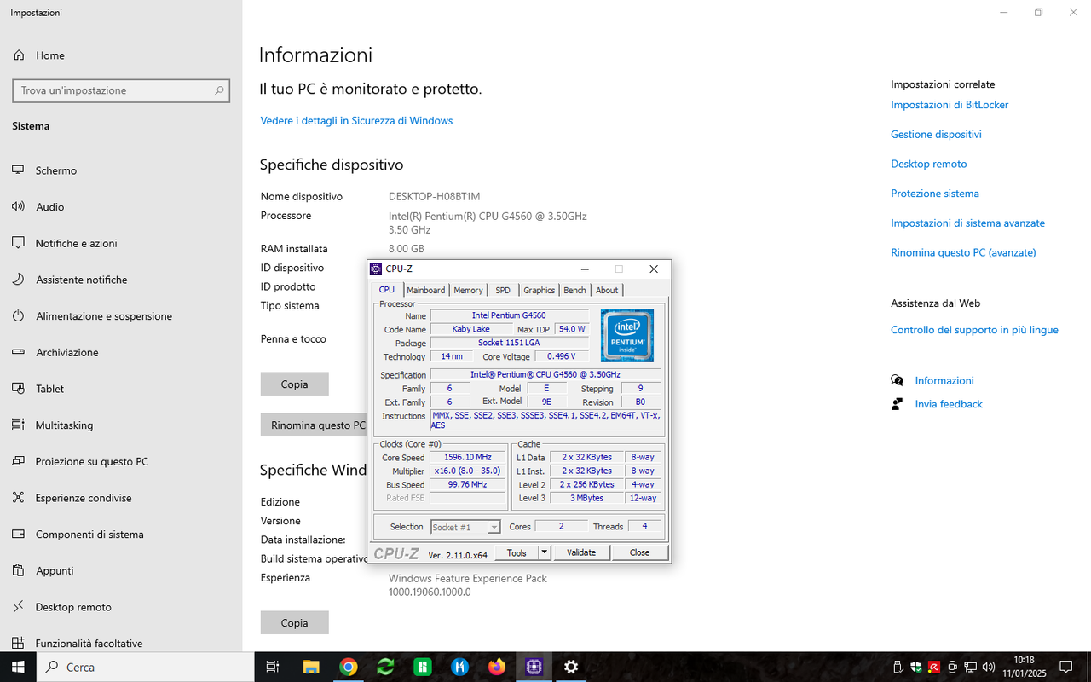Screen dimensions: 1091x682
Task: Open Vedere i dettagli in Sicurezza di Windows
Action: [x=356, y=121]
